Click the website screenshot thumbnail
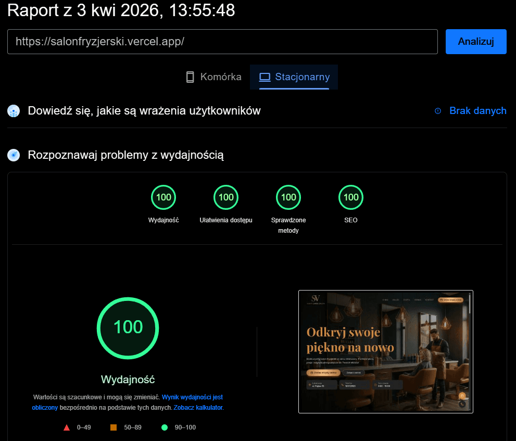The height and width of the screenshot is (441, 516). tap(386, 351)
